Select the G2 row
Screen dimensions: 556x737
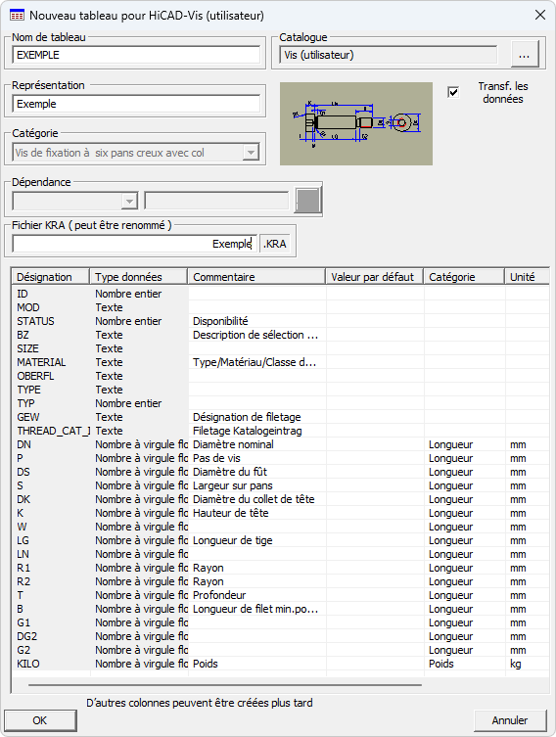coord(281,650)
